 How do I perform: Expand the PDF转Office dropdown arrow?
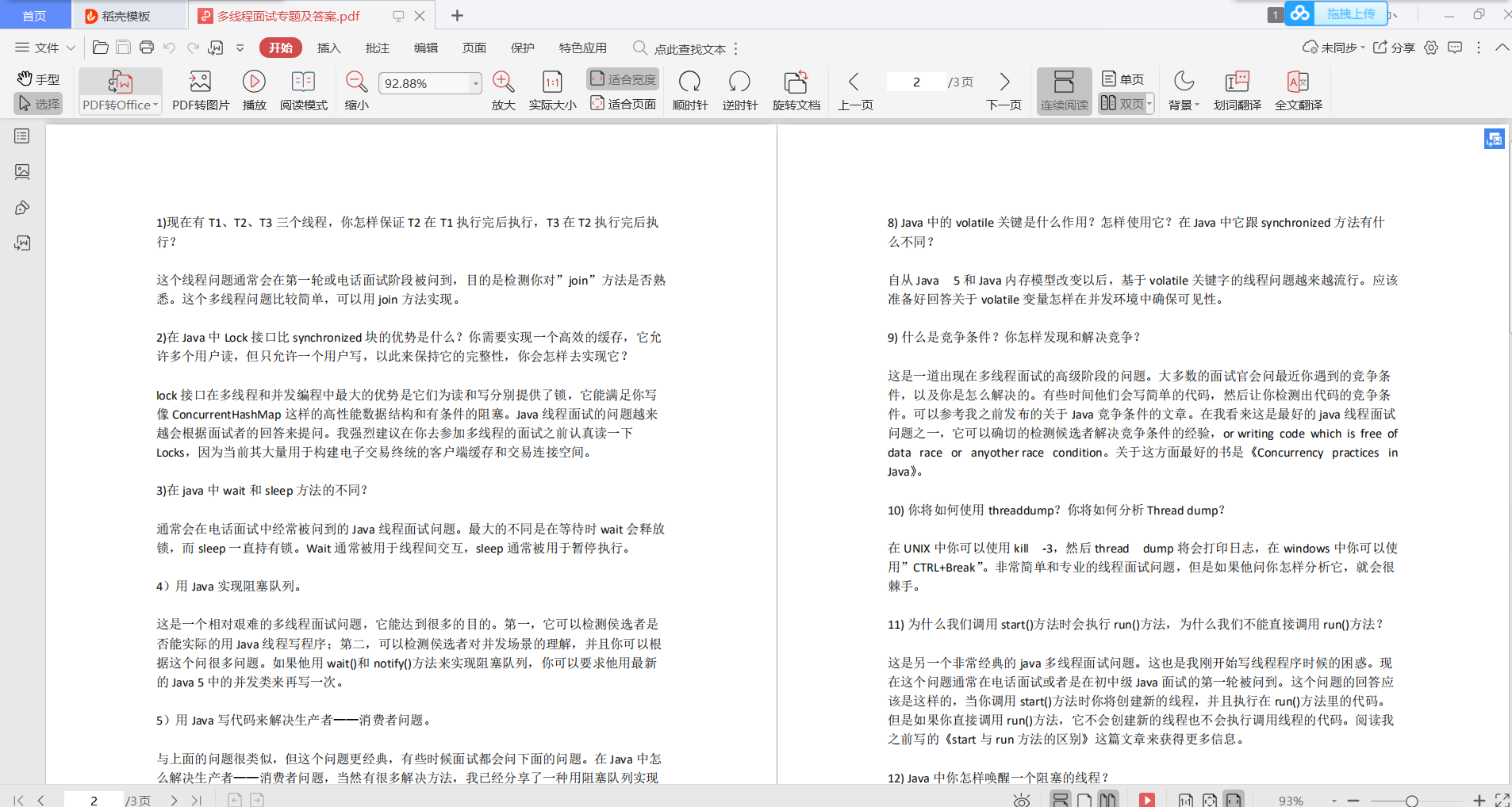click(155, 105)
